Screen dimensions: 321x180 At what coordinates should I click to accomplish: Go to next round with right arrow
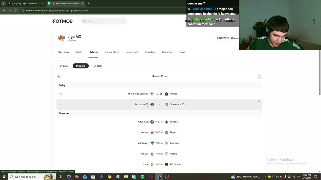coord(260,76)
